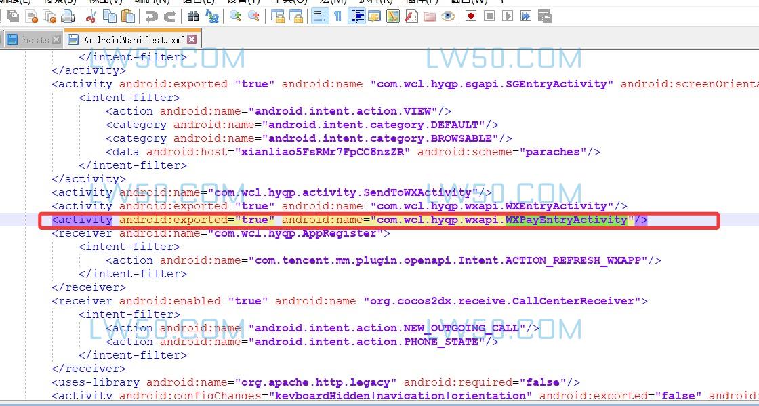Screen dimensions: 759x406
Task: Toggle file monitoring eye icon
Action: tap(447, 16)
